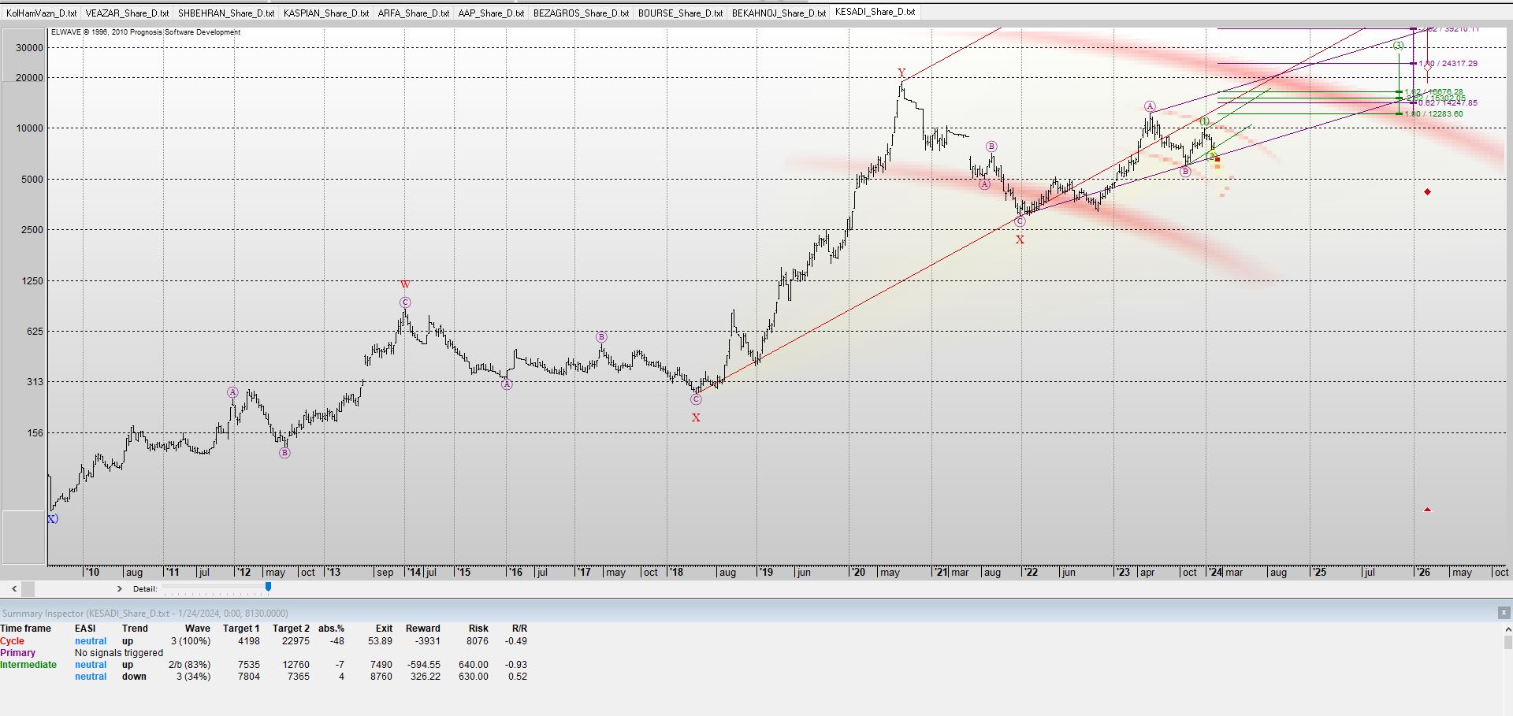
Task: Click the 'Time frame' column header
Action: click(25, 629)
